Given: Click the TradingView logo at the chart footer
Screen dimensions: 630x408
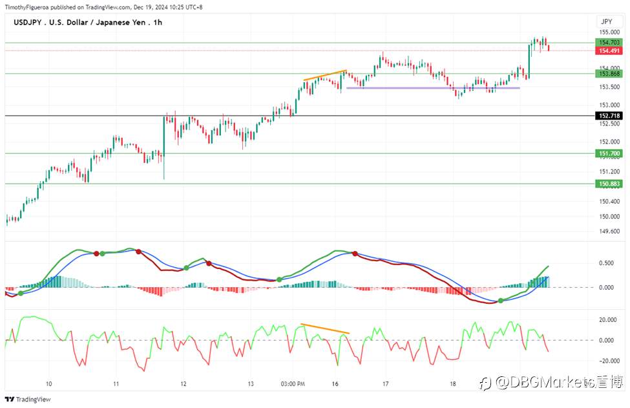Looking at the screenshot, I should pos(28,399).
